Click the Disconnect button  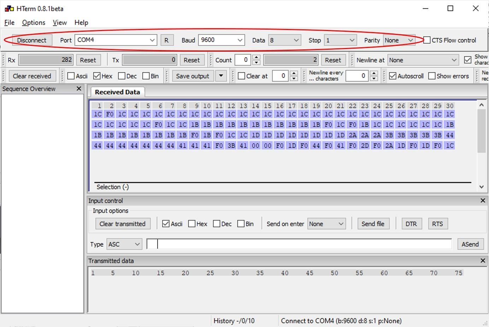click(31, 40)
